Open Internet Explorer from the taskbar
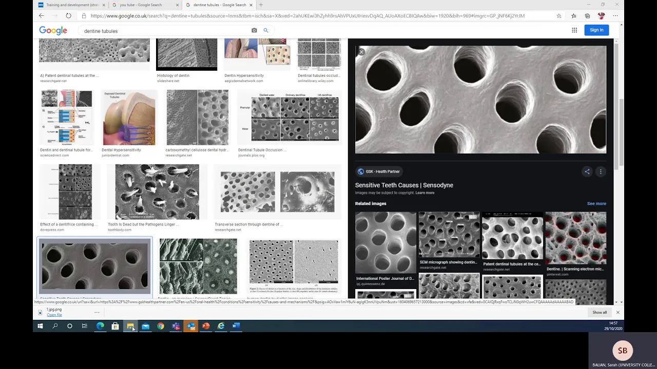 221,326
